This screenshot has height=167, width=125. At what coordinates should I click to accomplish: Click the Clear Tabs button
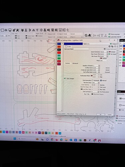87,94
